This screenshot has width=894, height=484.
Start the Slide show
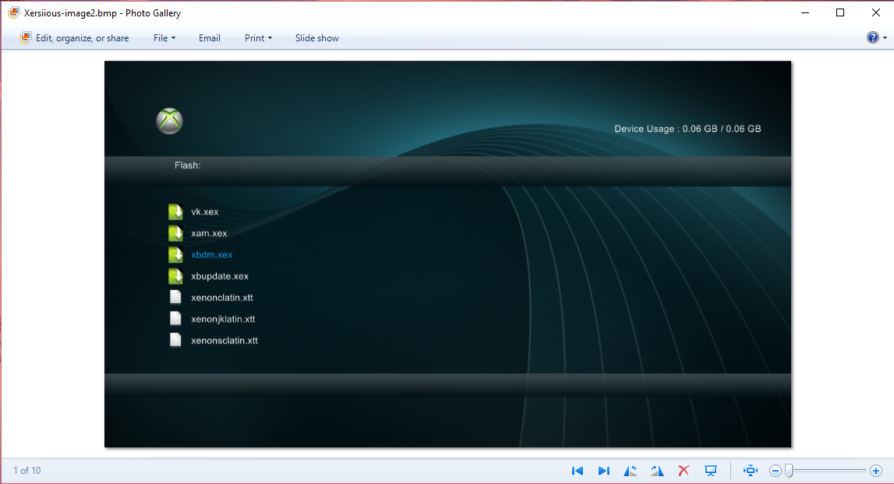tap(317, 37)
